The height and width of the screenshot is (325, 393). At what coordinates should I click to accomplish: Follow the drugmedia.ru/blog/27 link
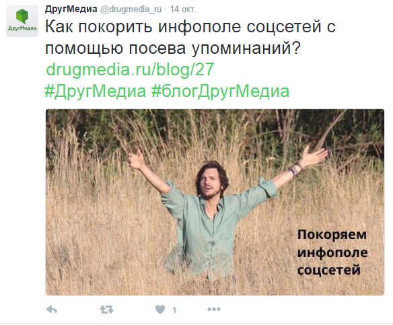tap(130, 69)
